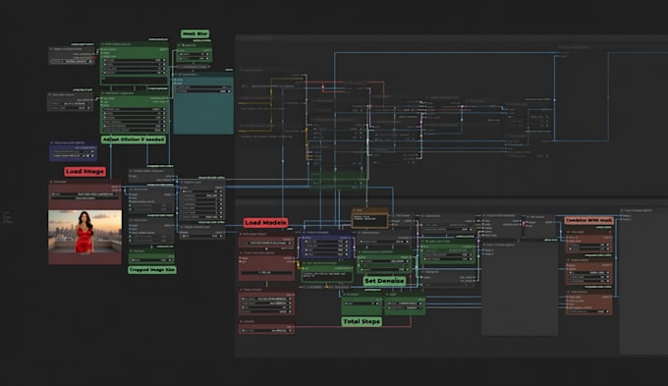
Task: Click the upload button below the Load Image file dropdown
Action: point(84,198)
